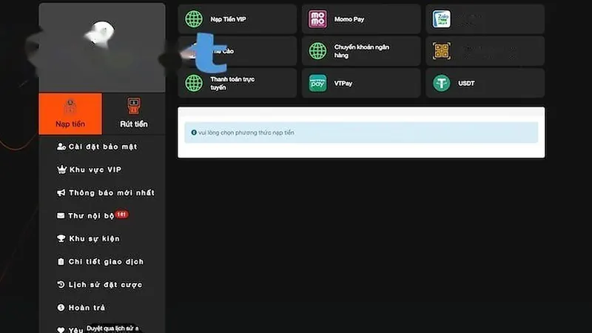Open Thư nội bộ inbox
The width and height of the screenshot is (592, 333).
85,215
